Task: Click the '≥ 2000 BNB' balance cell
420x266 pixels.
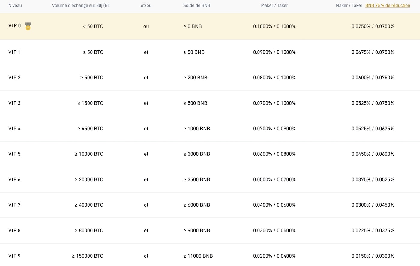Action: [x=197, y=154]
